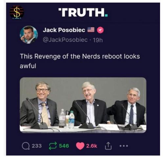This screenshot has width=164, height=159.
Task: Open the Jack Posobiec display name
Action: coord(64,30)
